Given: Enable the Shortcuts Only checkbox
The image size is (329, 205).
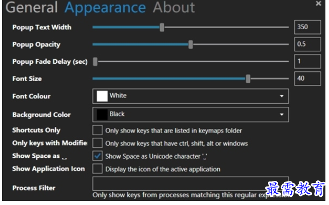Looking at the screenshot, I should (x=98, y=130).
